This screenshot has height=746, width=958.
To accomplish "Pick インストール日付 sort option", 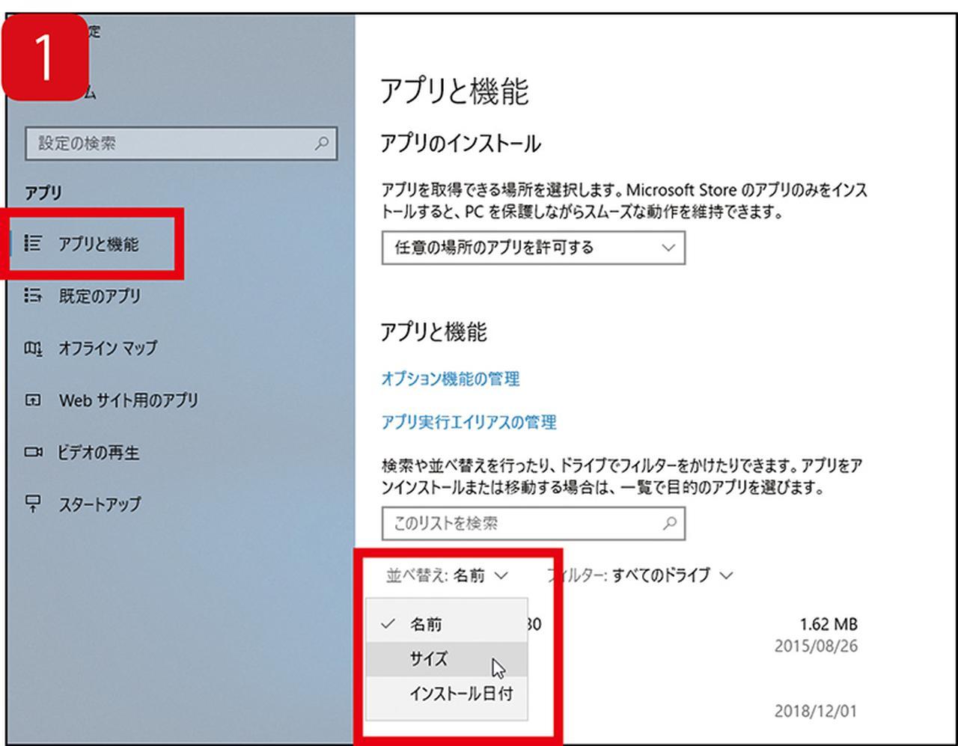I will 460,694.
